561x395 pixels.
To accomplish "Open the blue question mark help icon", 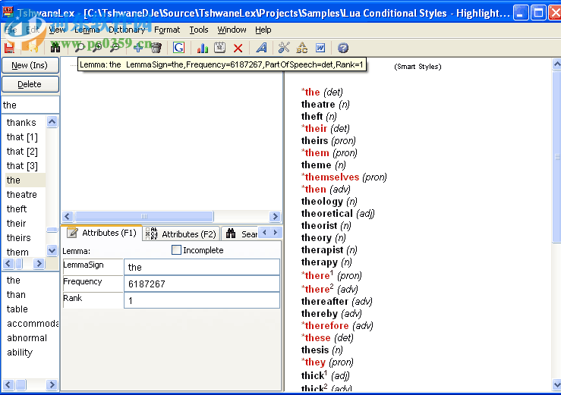I will coord(343,47).
